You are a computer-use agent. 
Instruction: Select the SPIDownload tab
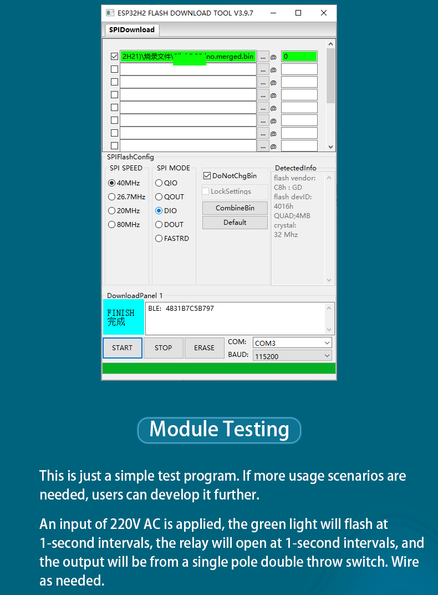pyautogui.click(x=132, y=30)
